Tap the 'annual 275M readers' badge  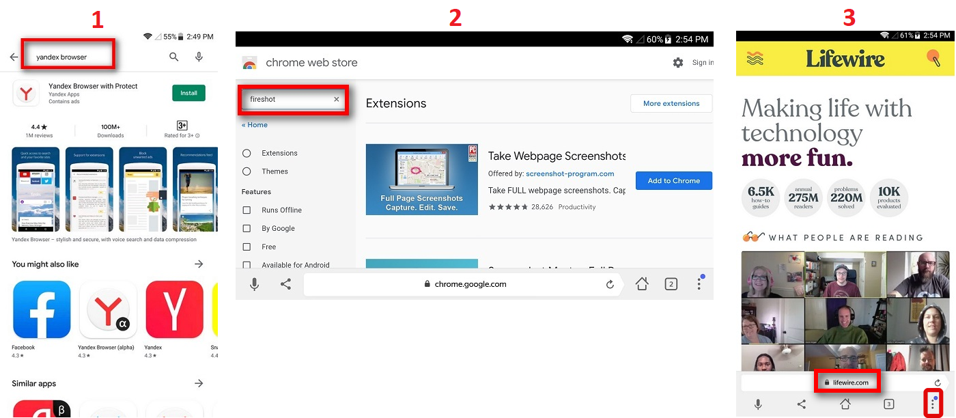click(804, 198)
